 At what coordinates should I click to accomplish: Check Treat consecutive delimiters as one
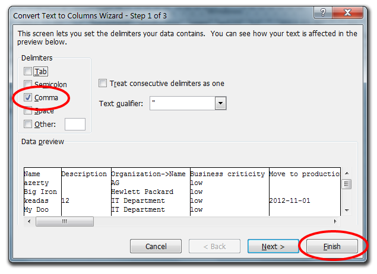point(103,84)
